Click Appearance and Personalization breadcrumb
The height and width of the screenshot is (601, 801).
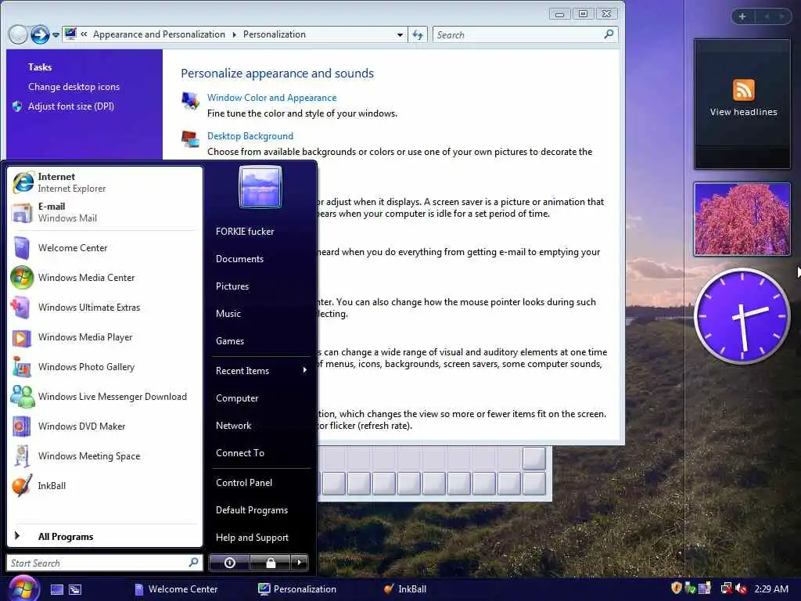tap(159, 34)
